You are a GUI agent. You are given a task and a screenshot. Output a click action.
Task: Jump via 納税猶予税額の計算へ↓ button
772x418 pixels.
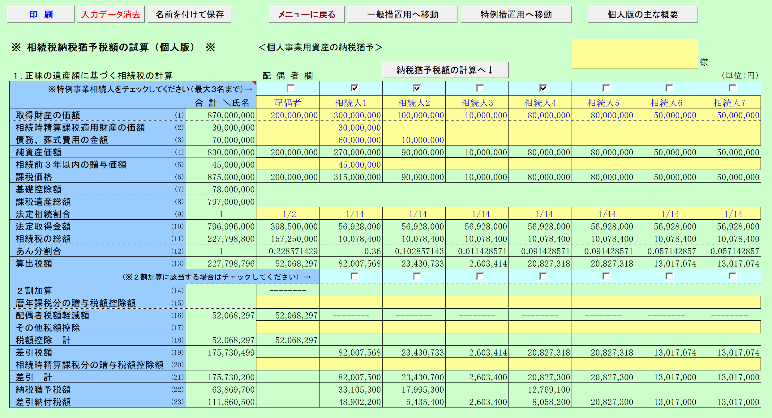(x=445, y=70)
